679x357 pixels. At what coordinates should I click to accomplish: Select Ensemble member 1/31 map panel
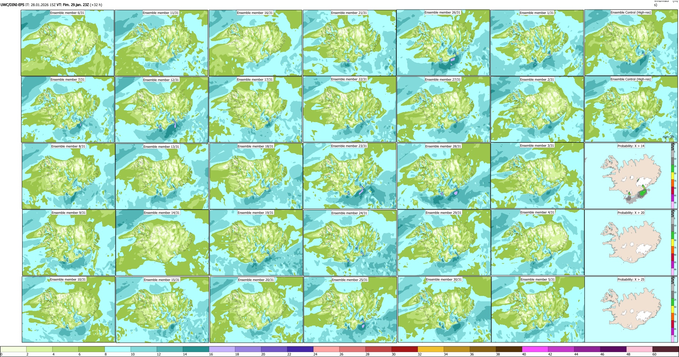[x=537, y=43]
